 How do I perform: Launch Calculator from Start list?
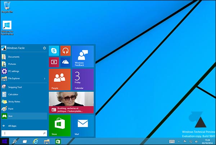pyautogui.click(x=24, y=95)
